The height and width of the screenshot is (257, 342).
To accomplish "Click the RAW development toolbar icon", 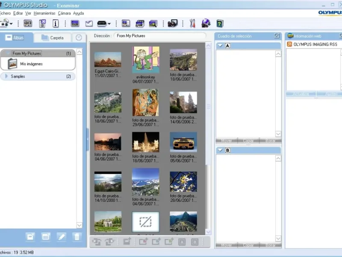I will 140,24.
